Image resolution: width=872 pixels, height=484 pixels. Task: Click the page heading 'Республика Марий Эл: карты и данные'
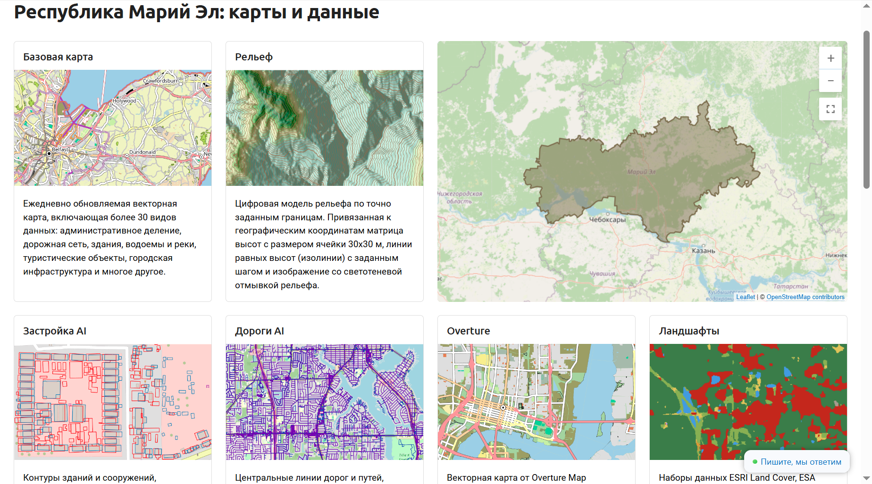[197, 12]
